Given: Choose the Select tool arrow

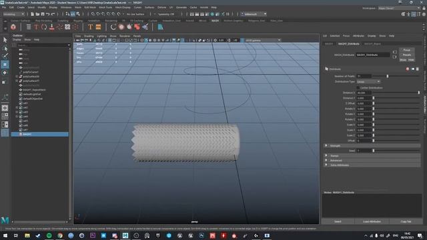Looking at the screenshot, I should tap(5, 40).
